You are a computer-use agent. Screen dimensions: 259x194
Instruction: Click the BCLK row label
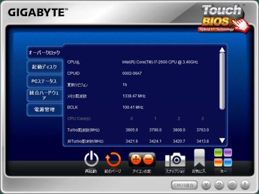point(72,107)
